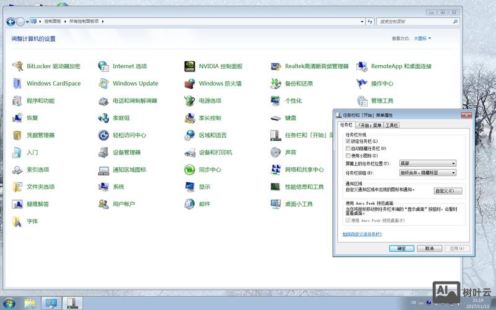Open 显示 monitor icon
Screen dimensions: 496x310
click(x=190, y=187)
